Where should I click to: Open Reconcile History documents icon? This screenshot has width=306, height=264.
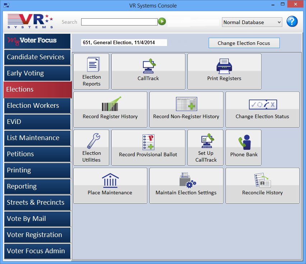[x=263, y=180]
